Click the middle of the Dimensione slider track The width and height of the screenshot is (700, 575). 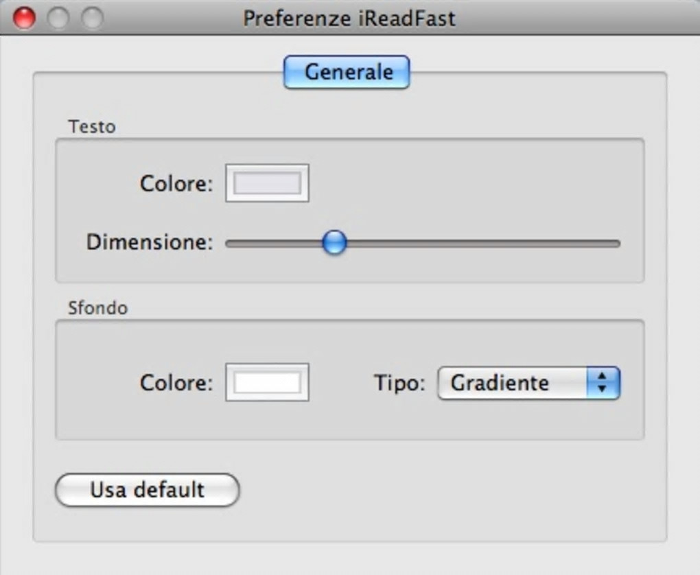(423, 243)
